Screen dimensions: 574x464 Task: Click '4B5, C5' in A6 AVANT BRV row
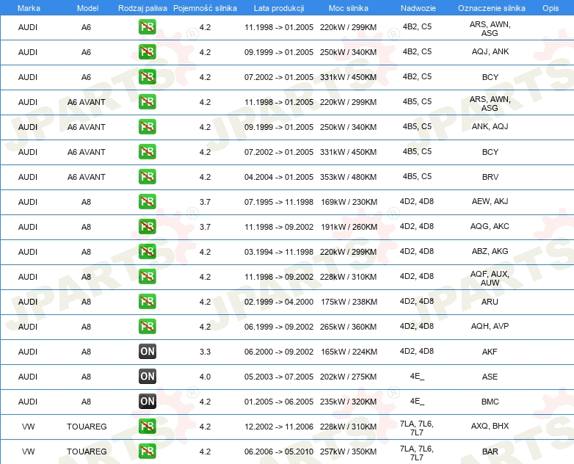pos(417,176)
